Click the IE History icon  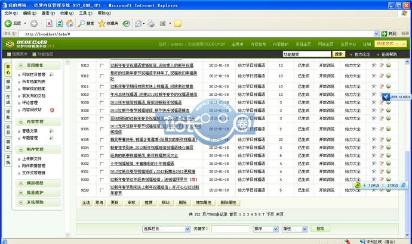tap(127, 24)
